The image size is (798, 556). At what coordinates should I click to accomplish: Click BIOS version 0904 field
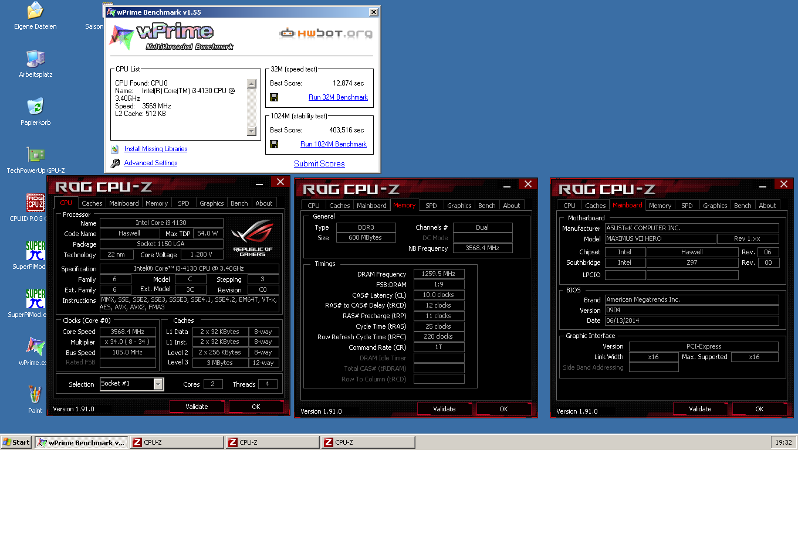coord(692,311)
